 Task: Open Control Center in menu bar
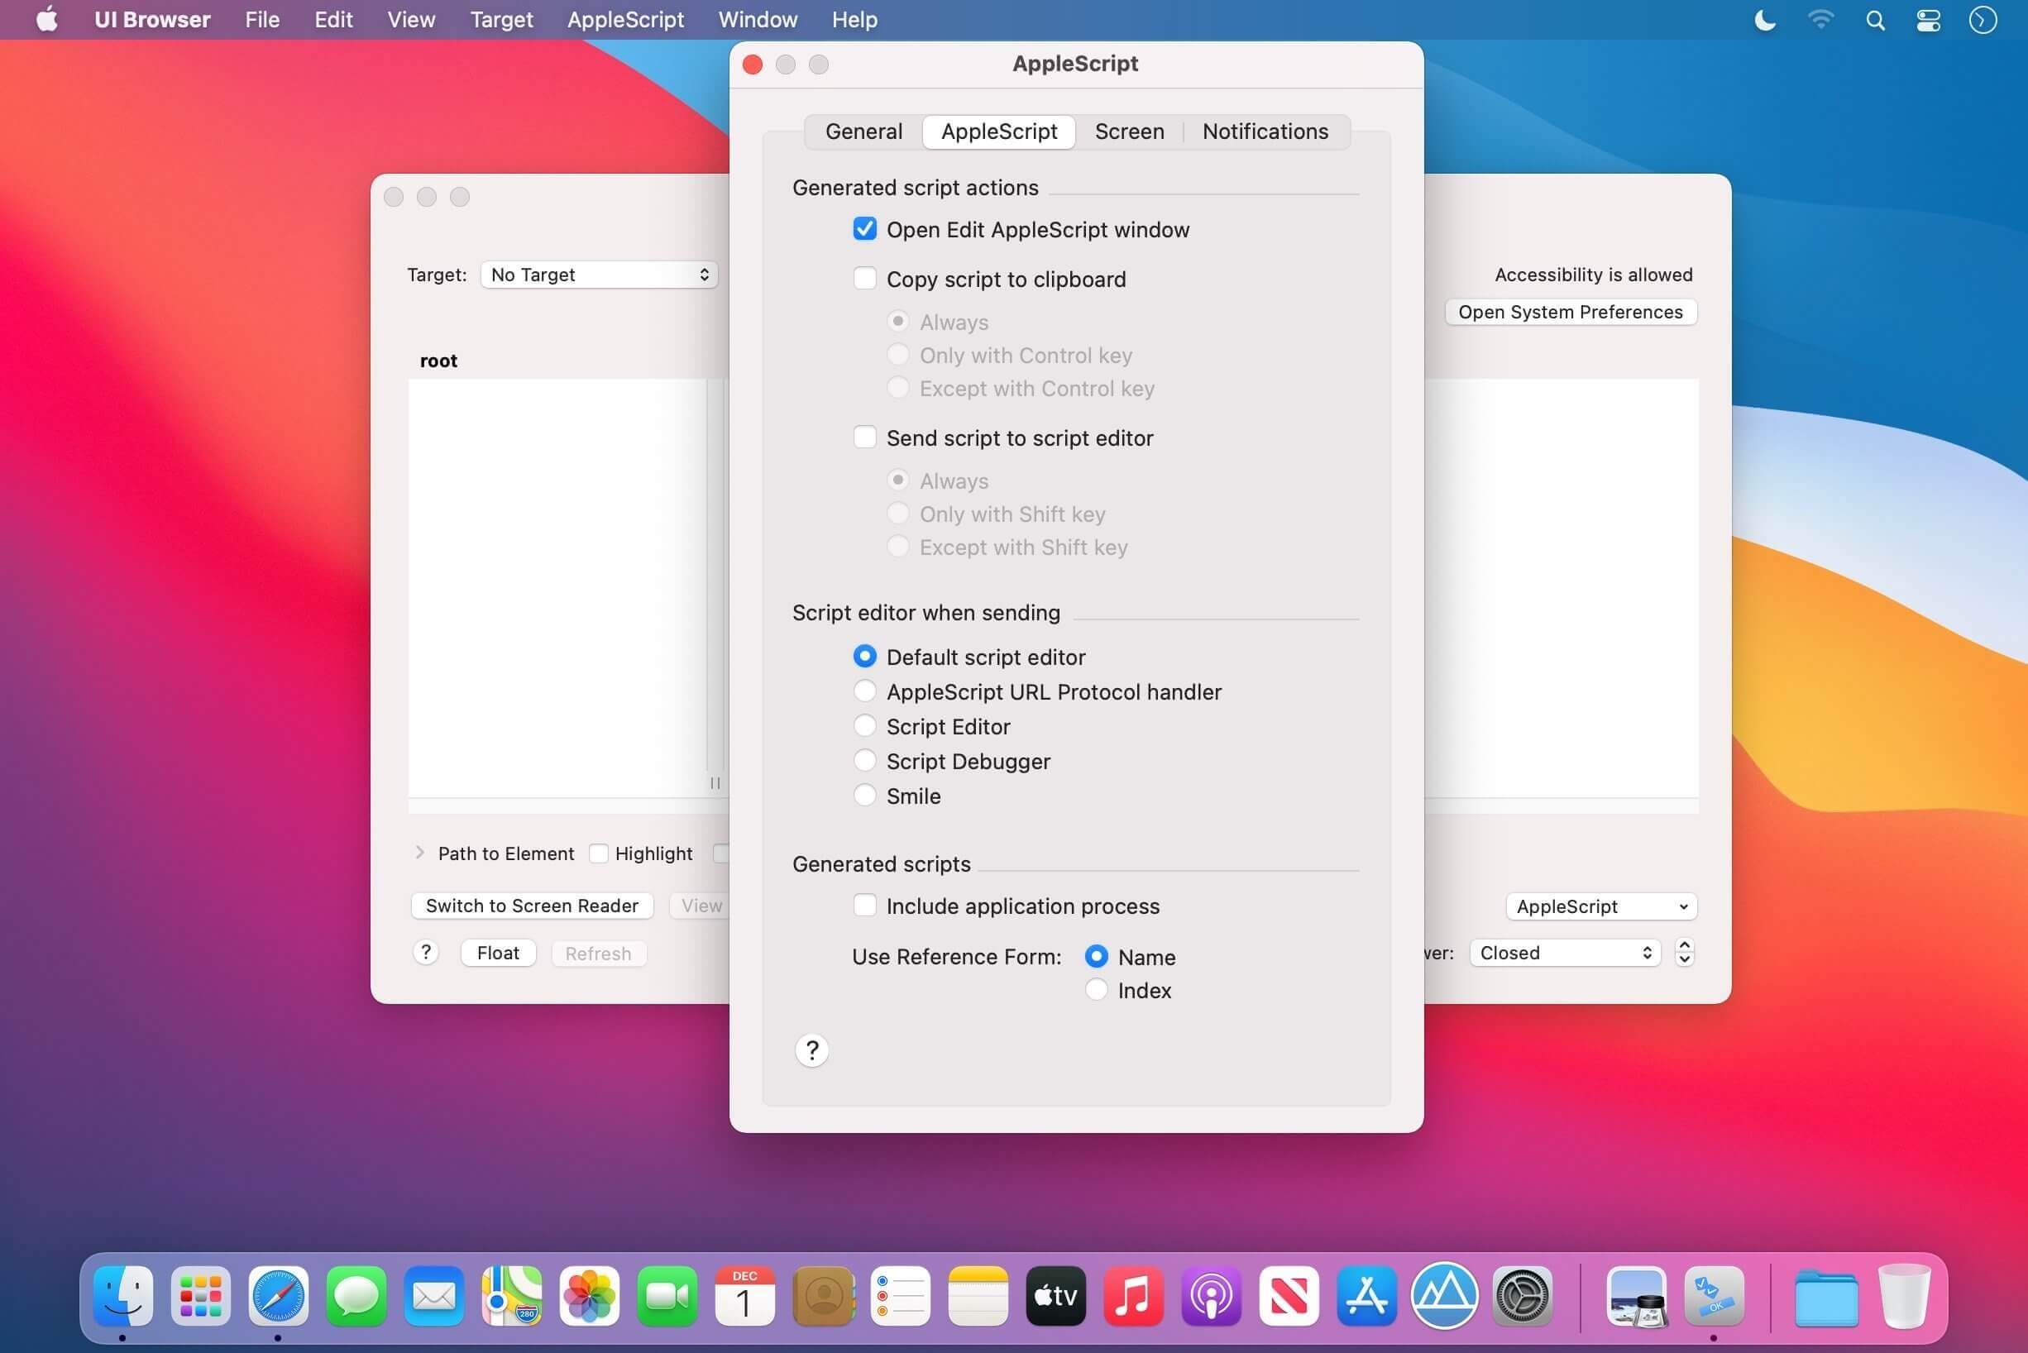[1928, 20]
